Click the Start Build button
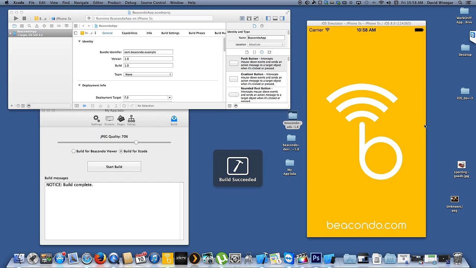The height and width of the screenshot is (268, 476). pos(114,167)
